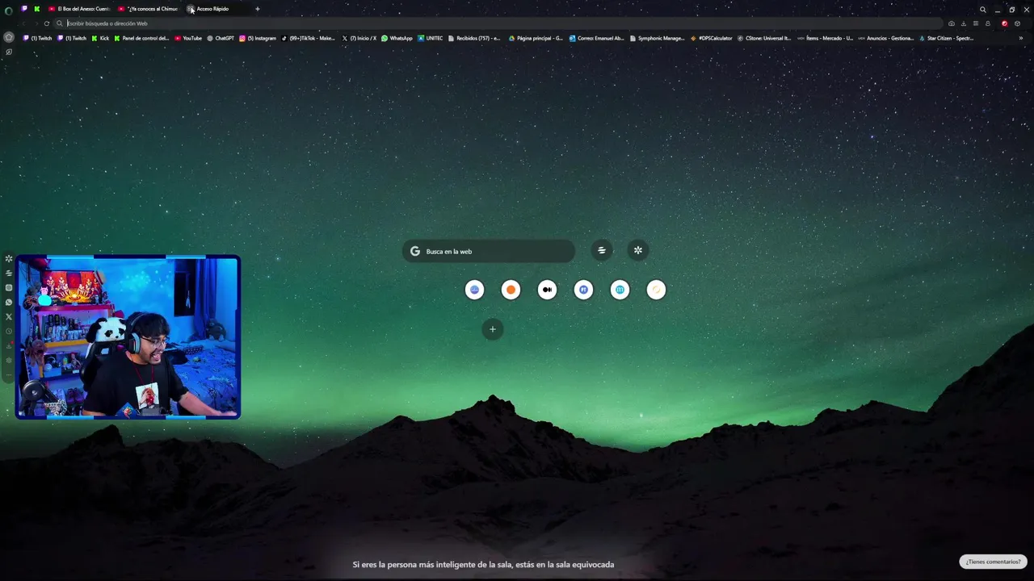The image size is (1034, 581).
Task: Open 'Recibidos (757)' mail bookmark
Action: [474, 38]
